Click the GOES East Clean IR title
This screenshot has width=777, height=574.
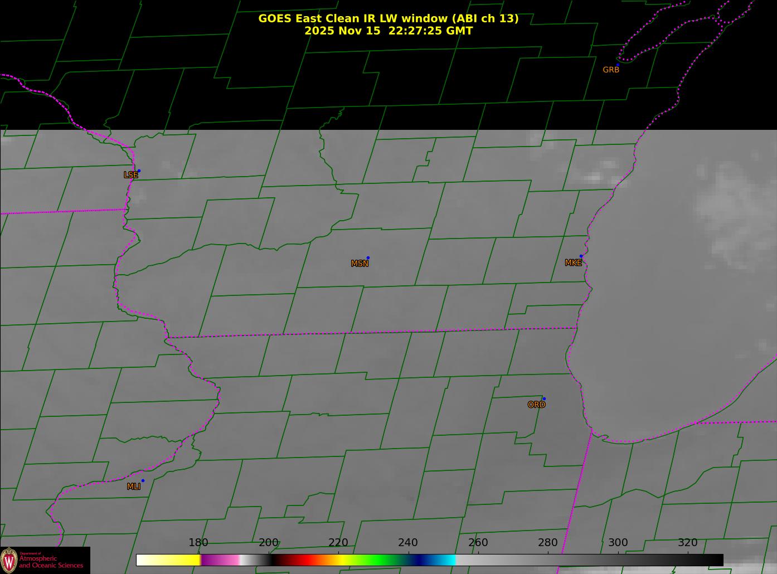388,18
